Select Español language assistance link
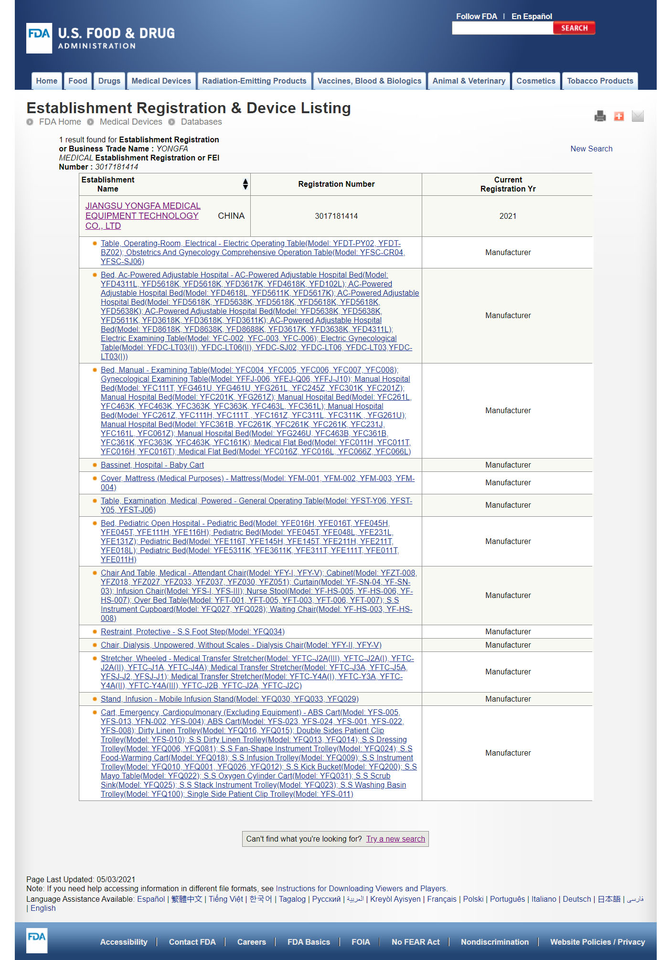 [151, 899]
